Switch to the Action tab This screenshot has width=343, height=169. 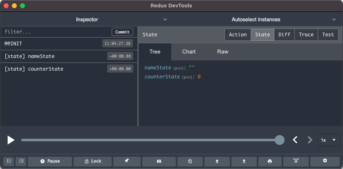(x=238, y=35)
